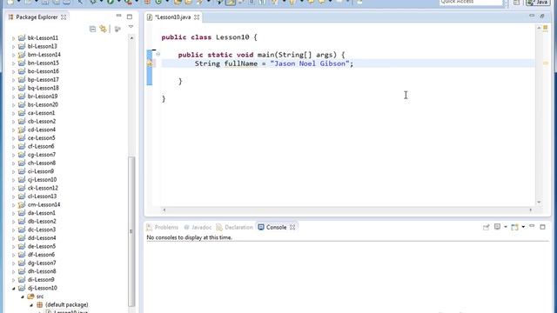This screenshot has height=313, width=557.
Task: Click the warning marker beside String fullName line
Action: [x=150, y=63]
